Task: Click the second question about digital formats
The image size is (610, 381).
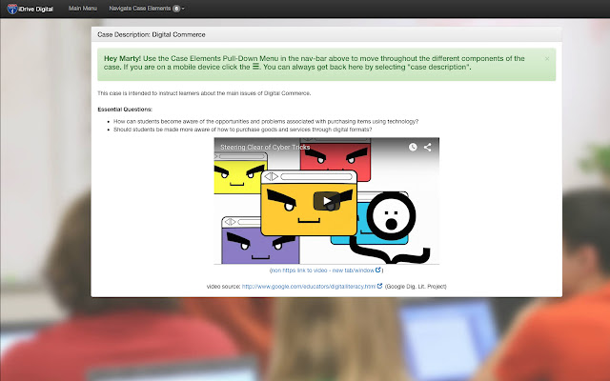Action: (242, 130)
